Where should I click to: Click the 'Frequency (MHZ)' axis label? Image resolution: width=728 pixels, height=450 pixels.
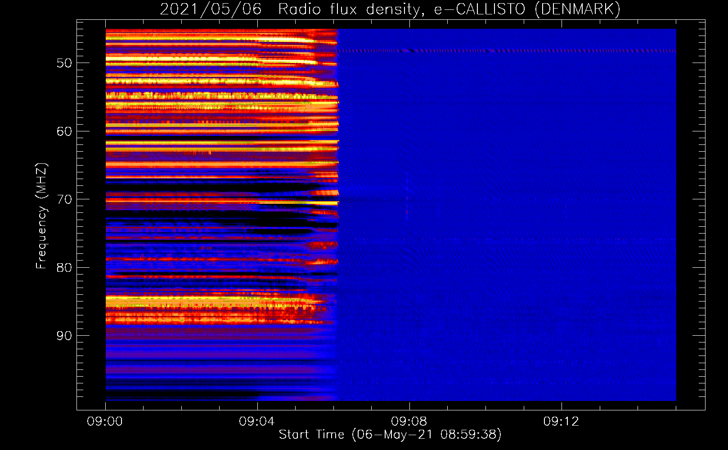41,216
